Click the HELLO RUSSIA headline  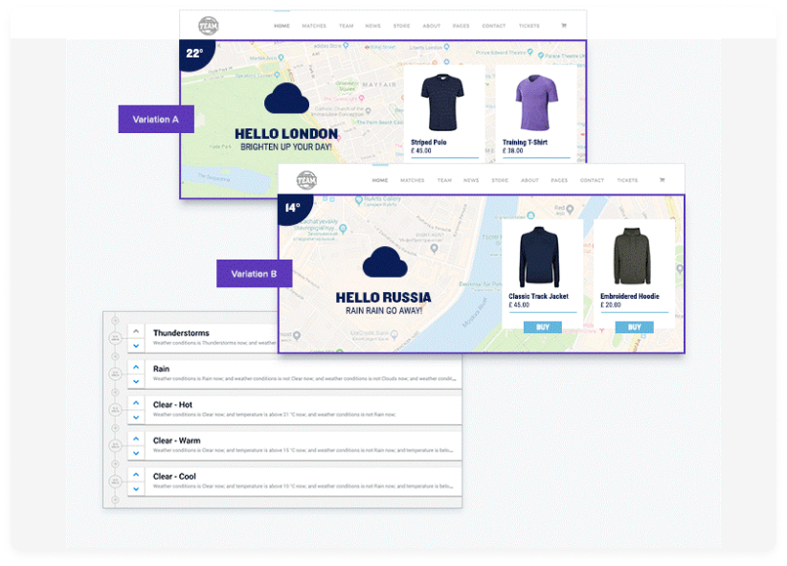384,298
